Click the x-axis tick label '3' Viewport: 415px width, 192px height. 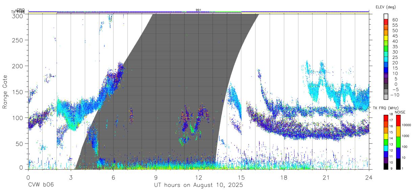pyautogui.click(x=71, y=177)
